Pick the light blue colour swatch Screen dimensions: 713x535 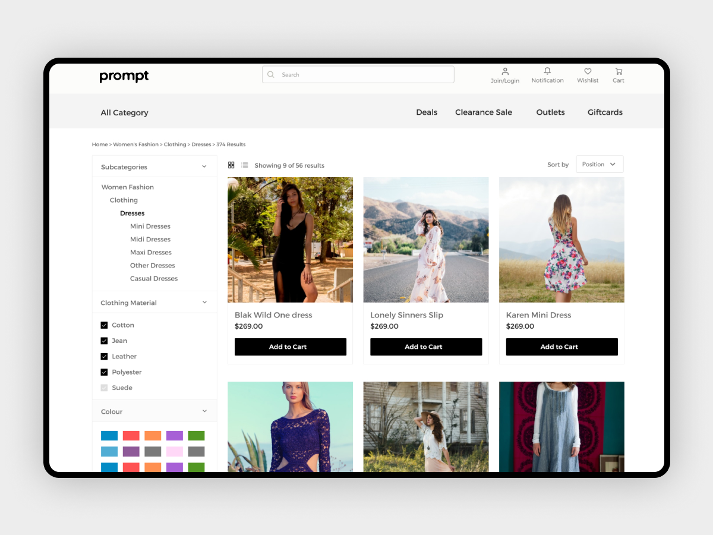tap(109, 452)
